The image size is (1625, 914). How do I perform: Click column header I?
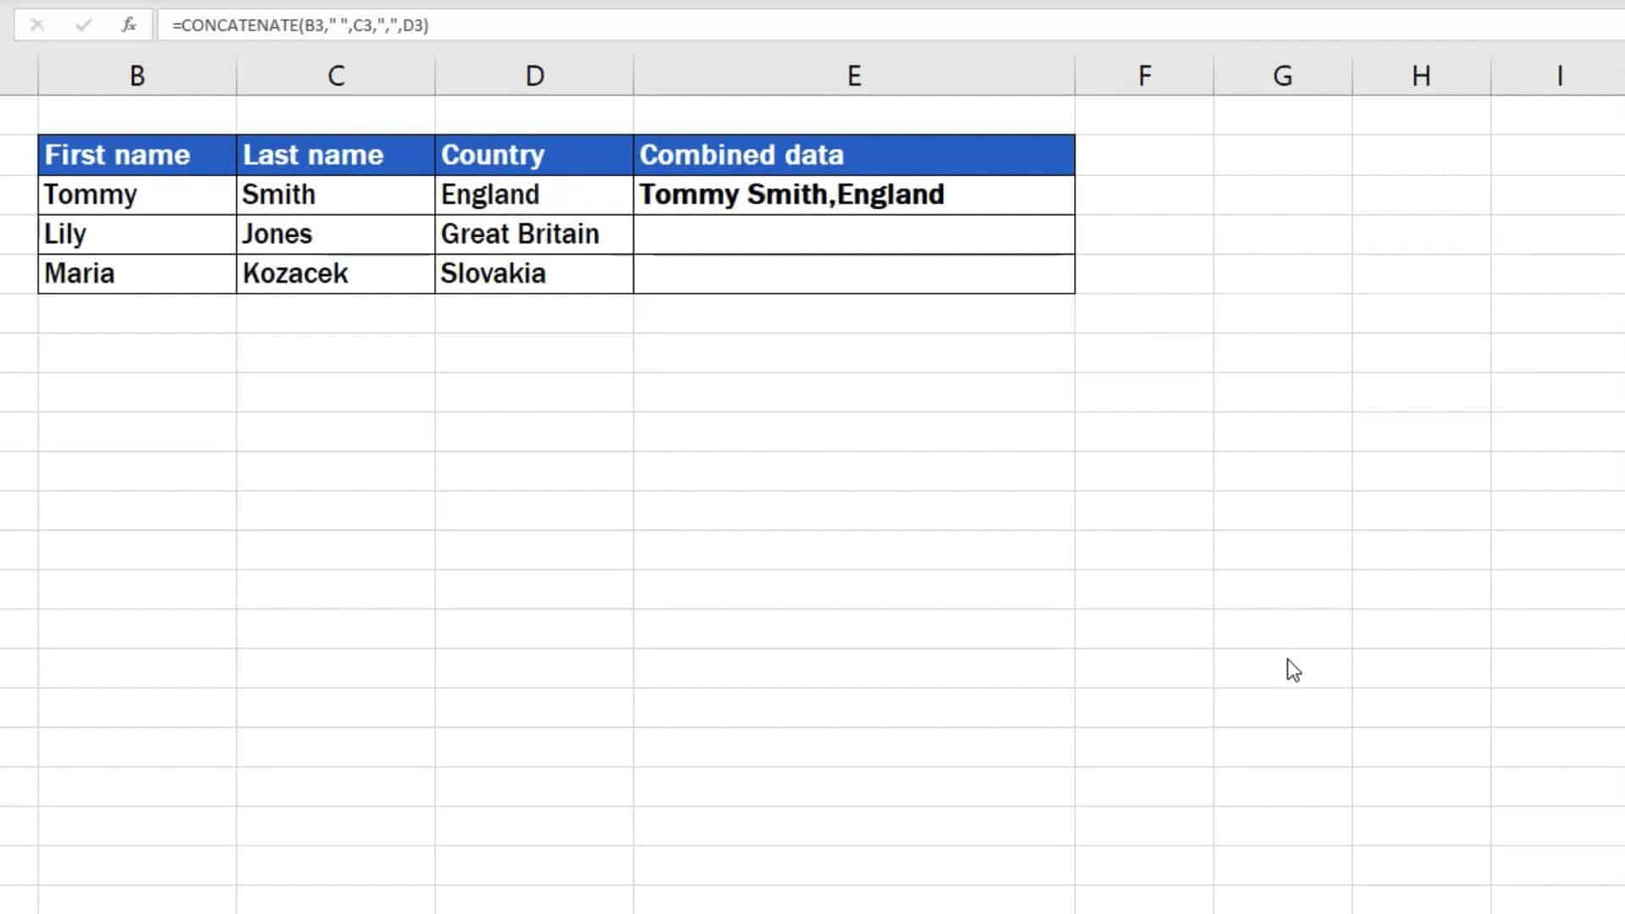click(x=1558, y=74)
